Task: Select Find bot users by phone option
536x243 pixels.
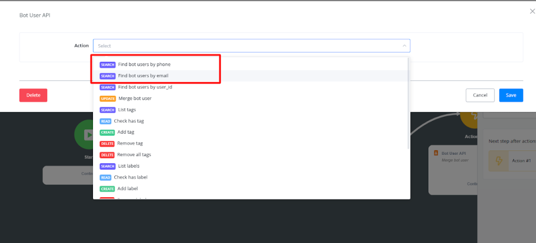Action: pyautogui.click(x=144, y=64)
